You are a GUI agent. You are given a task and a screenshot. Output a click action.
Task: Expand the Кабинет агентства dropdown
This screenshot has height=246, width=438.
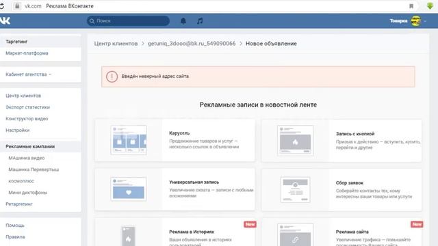point(29,74)
